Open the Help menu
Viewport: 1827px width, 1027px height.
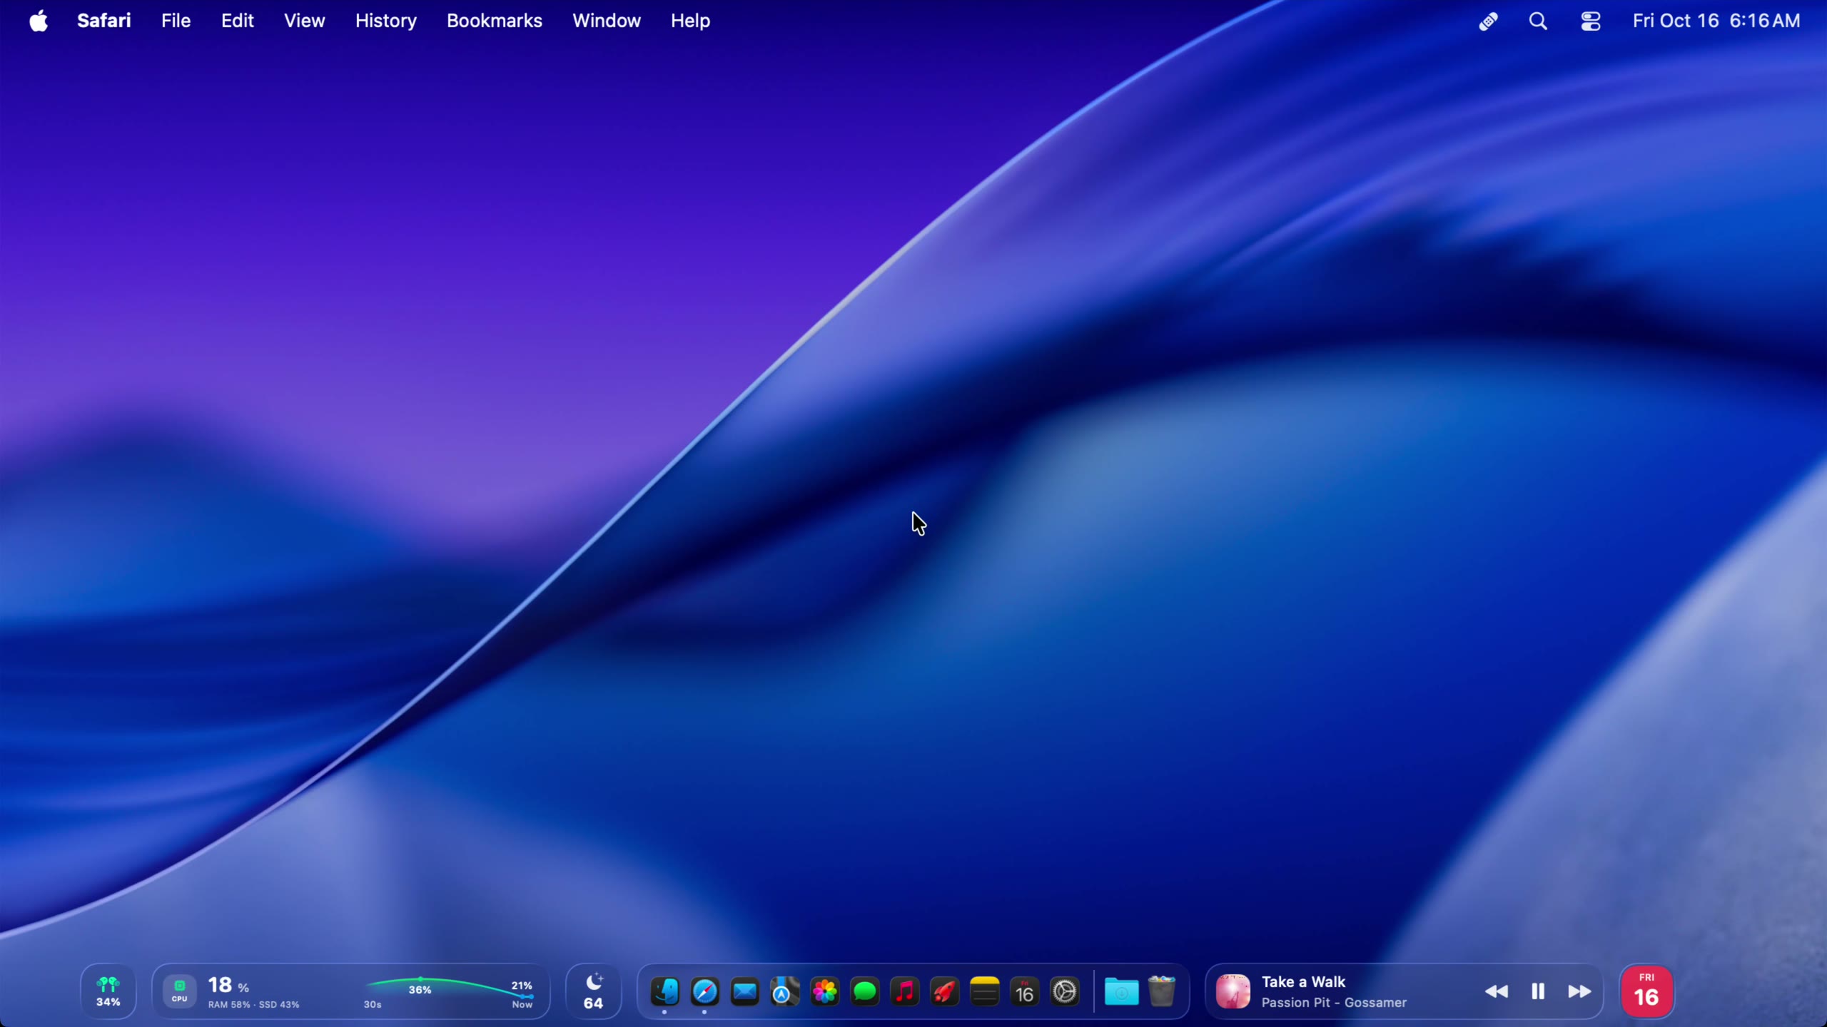point(690,21)
